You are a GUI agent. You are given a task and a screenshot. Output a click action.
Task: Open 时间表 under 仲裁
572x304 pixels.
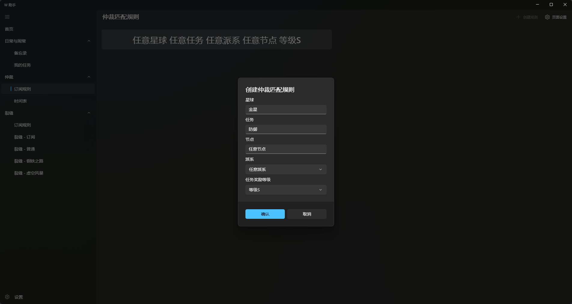click(x=20, y=101)
